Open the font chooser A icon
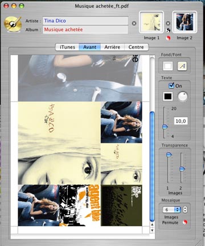This screenshot has width=205, height=246. (x=182, y=66)
